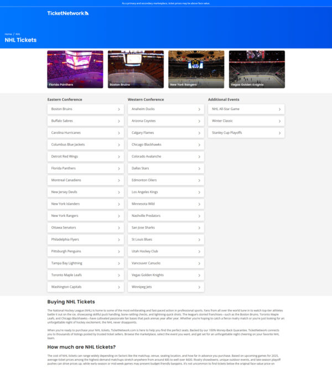
Task: Open the Florida Panthers arena thumbnail
Action: point(75,69)
